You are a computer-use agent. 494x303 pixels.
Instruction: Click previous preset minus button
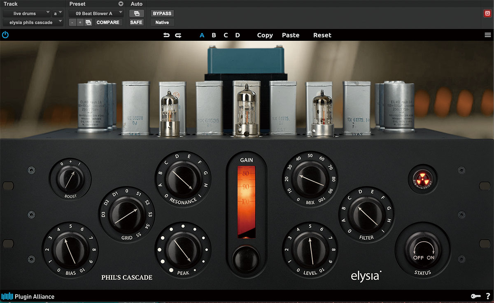[72, 23]
